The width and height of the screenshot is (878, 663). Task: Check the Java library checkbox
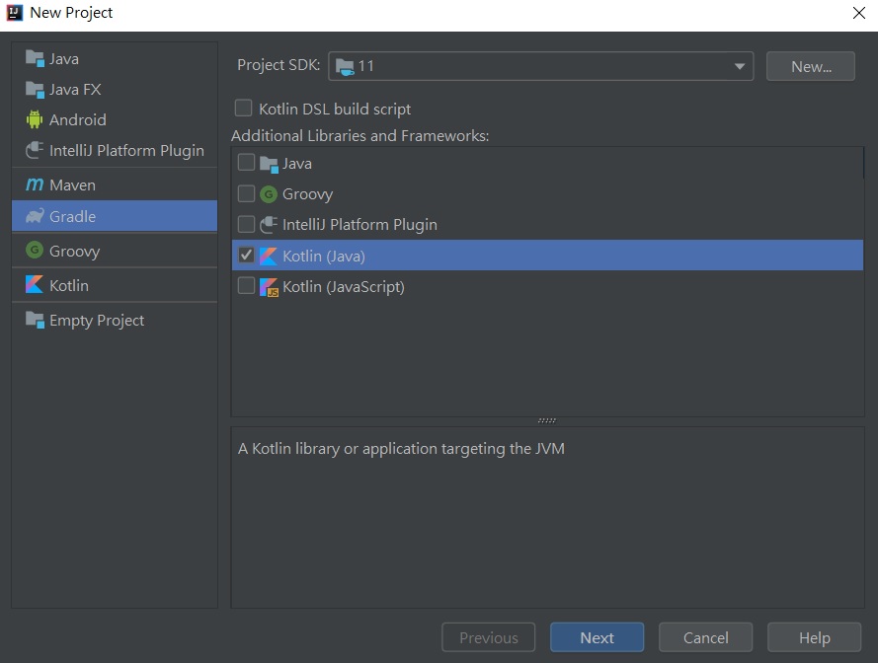[247, 163]
